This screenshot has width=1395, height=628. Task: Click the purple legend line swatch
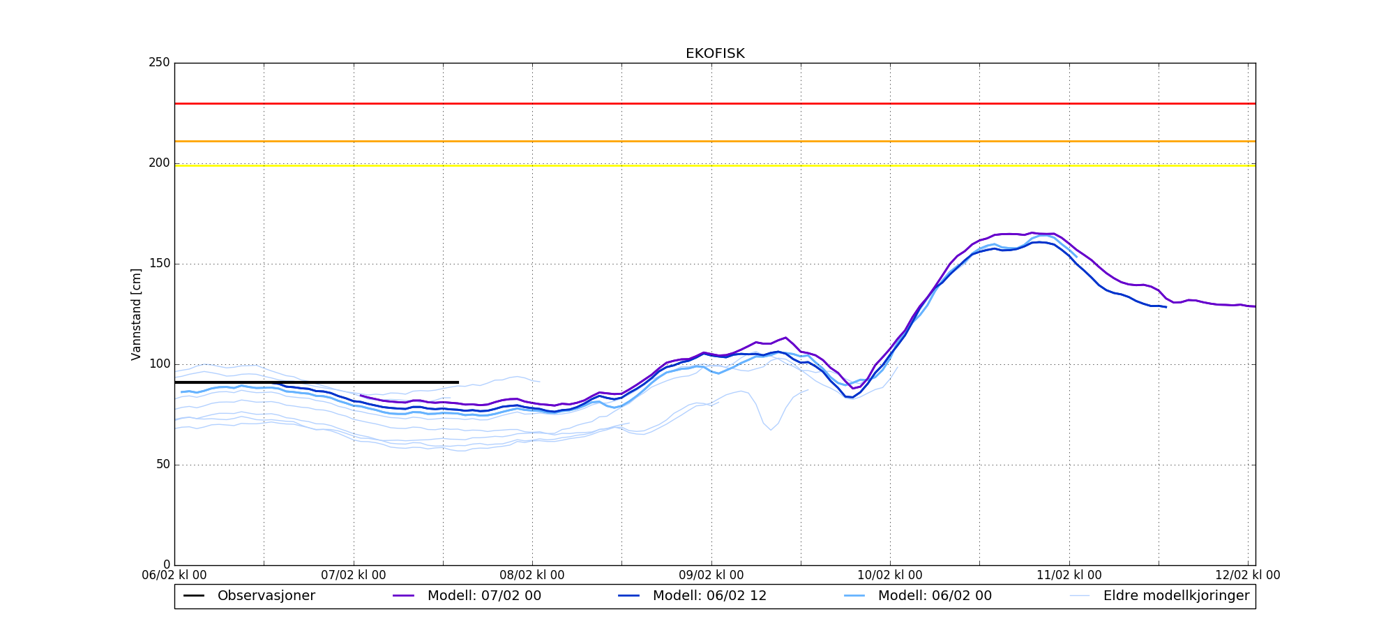pyautogui.click(x=404, y=596)
